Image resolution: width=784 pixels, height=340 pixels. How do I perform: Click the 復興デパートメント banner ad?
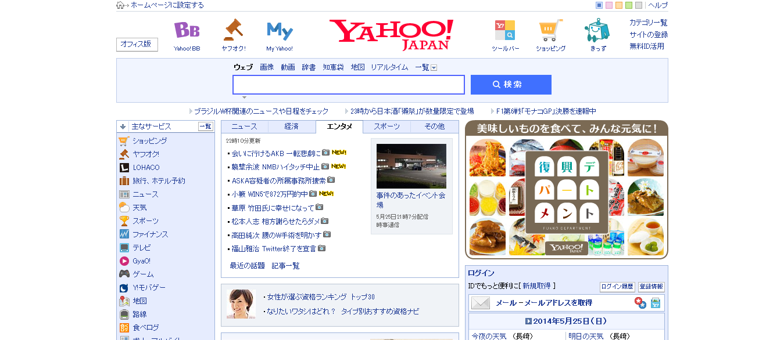pos(567,190)
